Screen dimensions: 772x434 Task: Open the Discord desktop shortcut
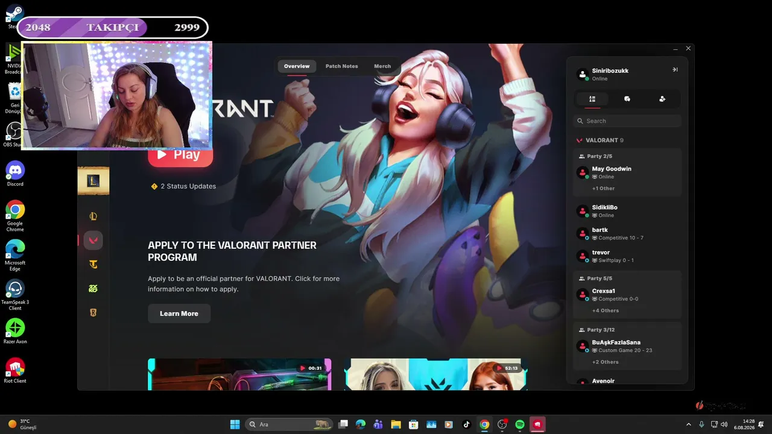(x=15, y=174)
